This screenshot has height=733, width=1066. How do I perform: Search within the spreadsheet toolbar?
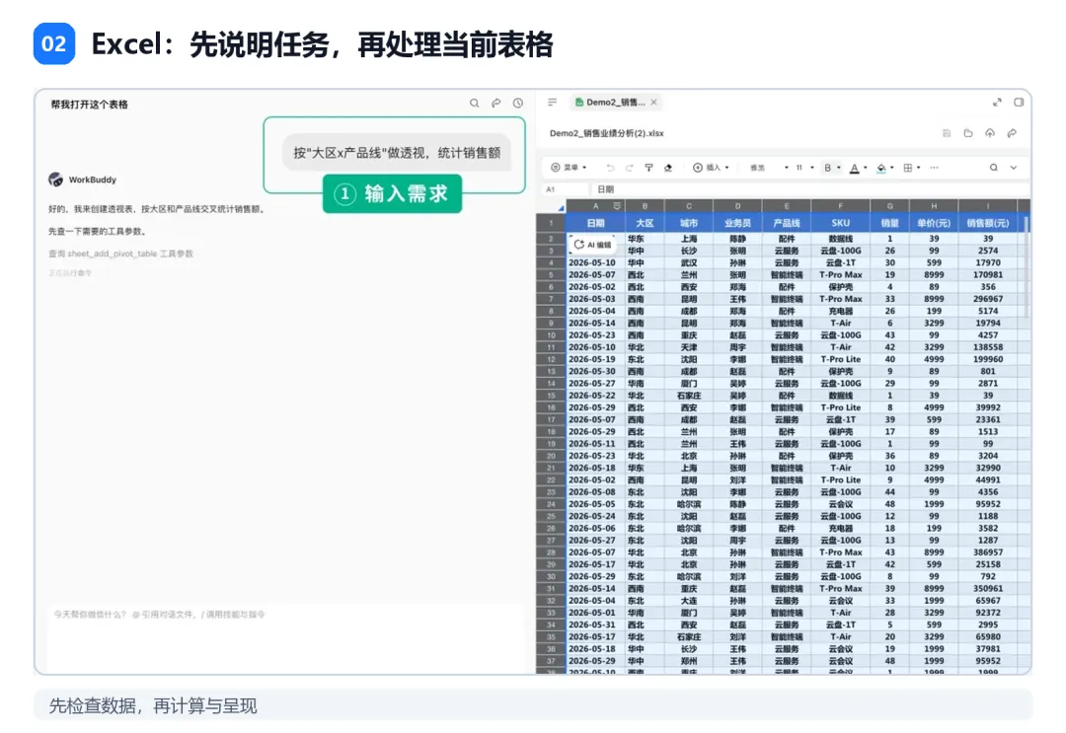pyautogui.click(x=993, y=168)
